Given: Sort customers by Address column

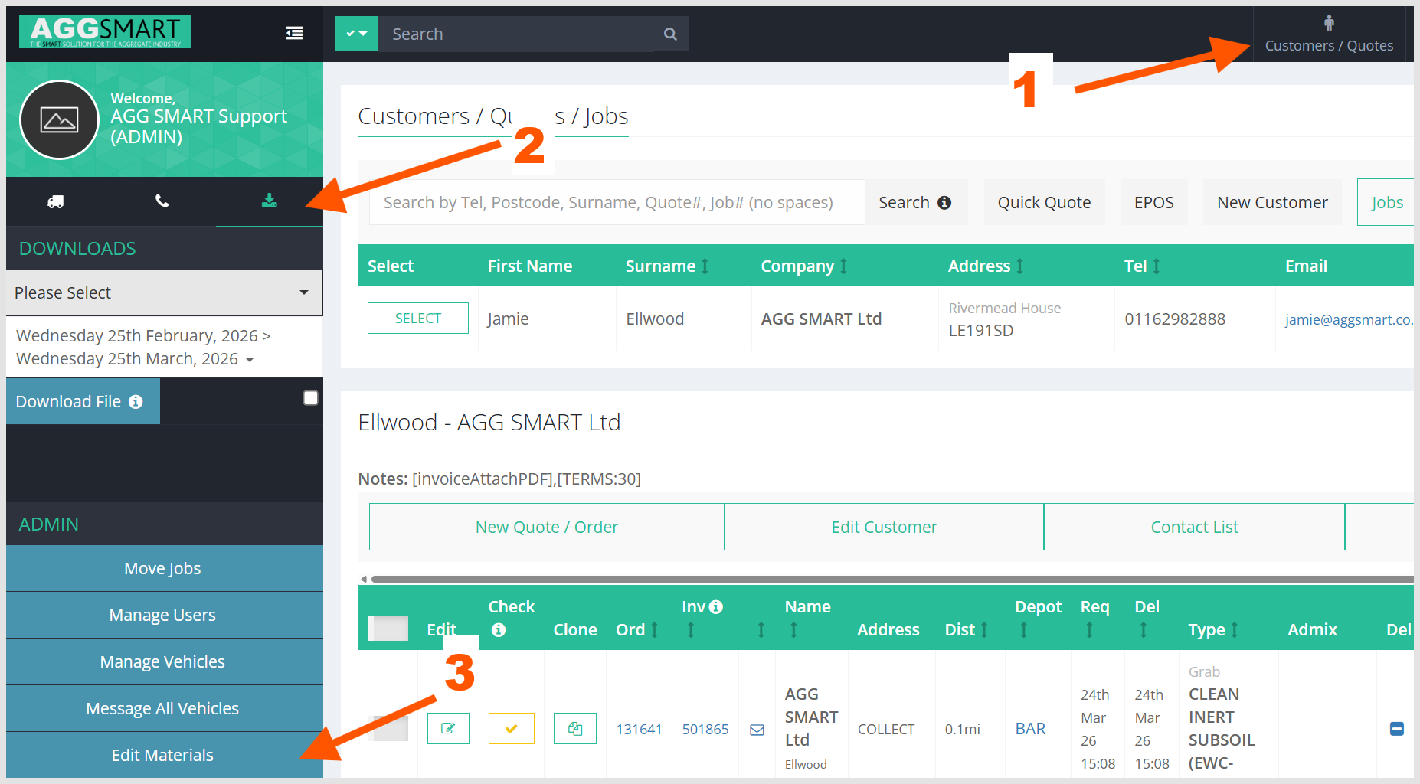Looking at the screenshot, I should coord(1019,266).
